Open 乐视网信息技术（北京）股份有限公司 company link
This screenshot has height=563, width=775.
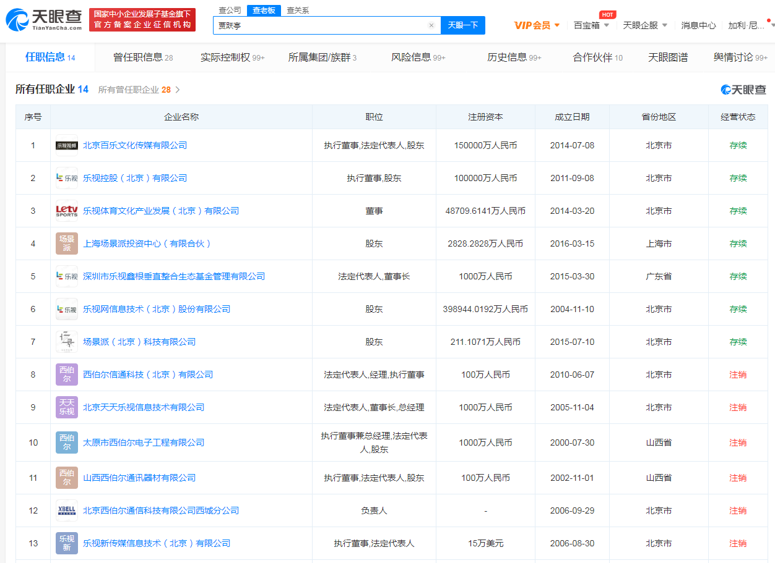pos(157,309)
